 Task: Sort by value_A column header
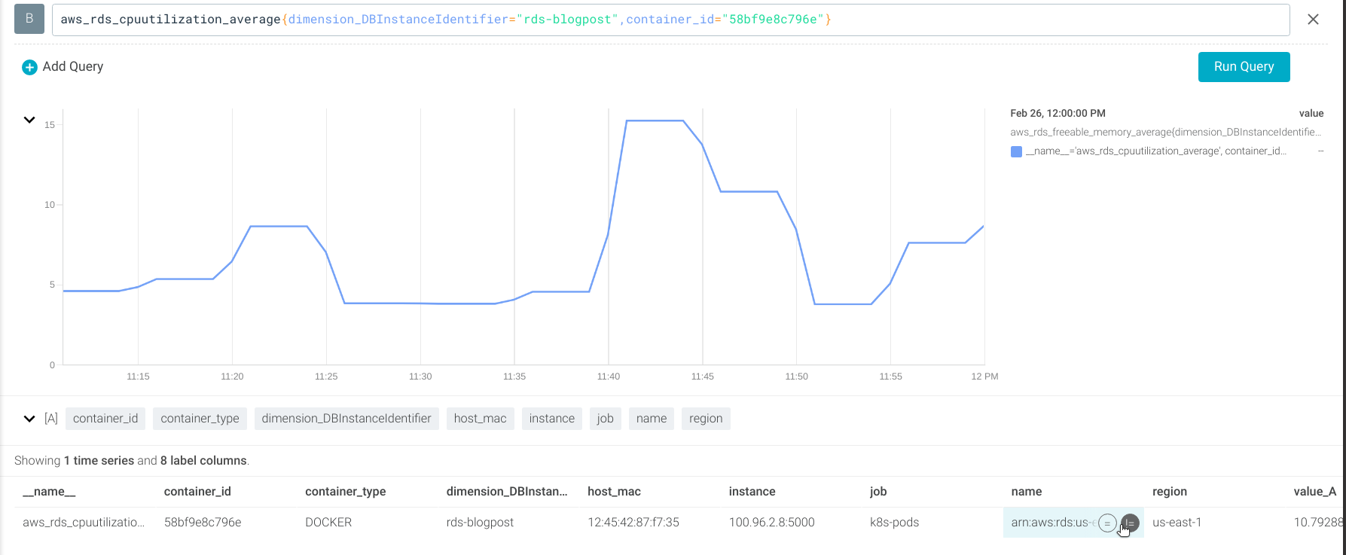click(1315, 492)
